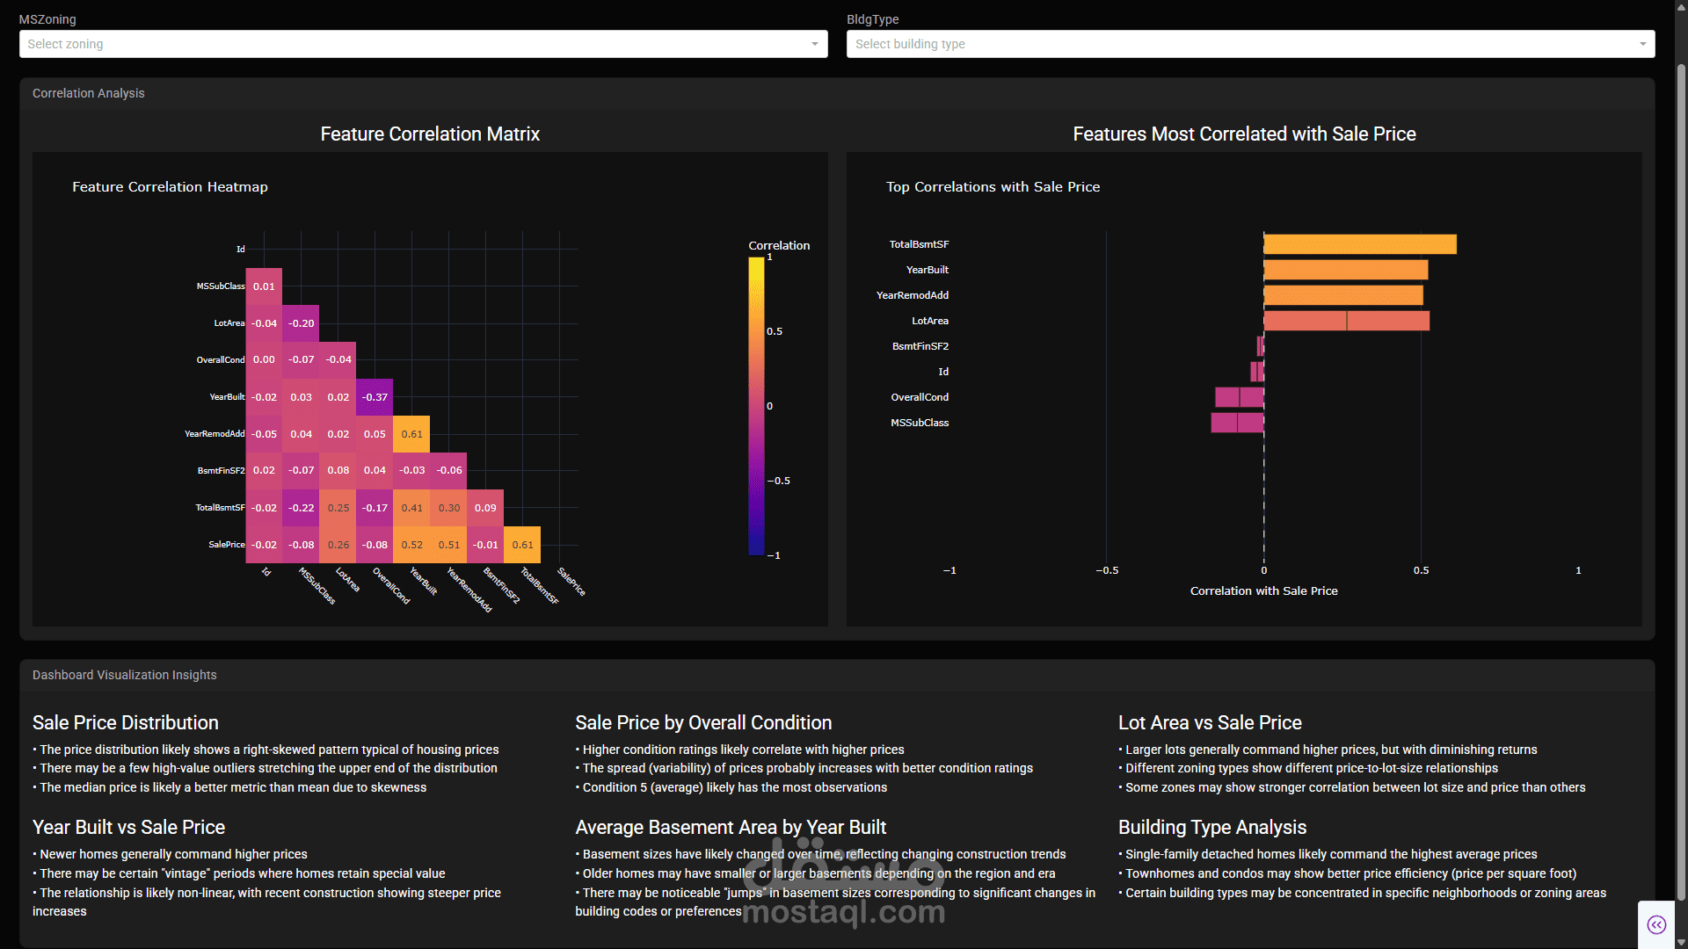This screenshot has width=1688, height=949.
Task: Open the MSZoning dropdown arrow
Action: pos(814,44)
